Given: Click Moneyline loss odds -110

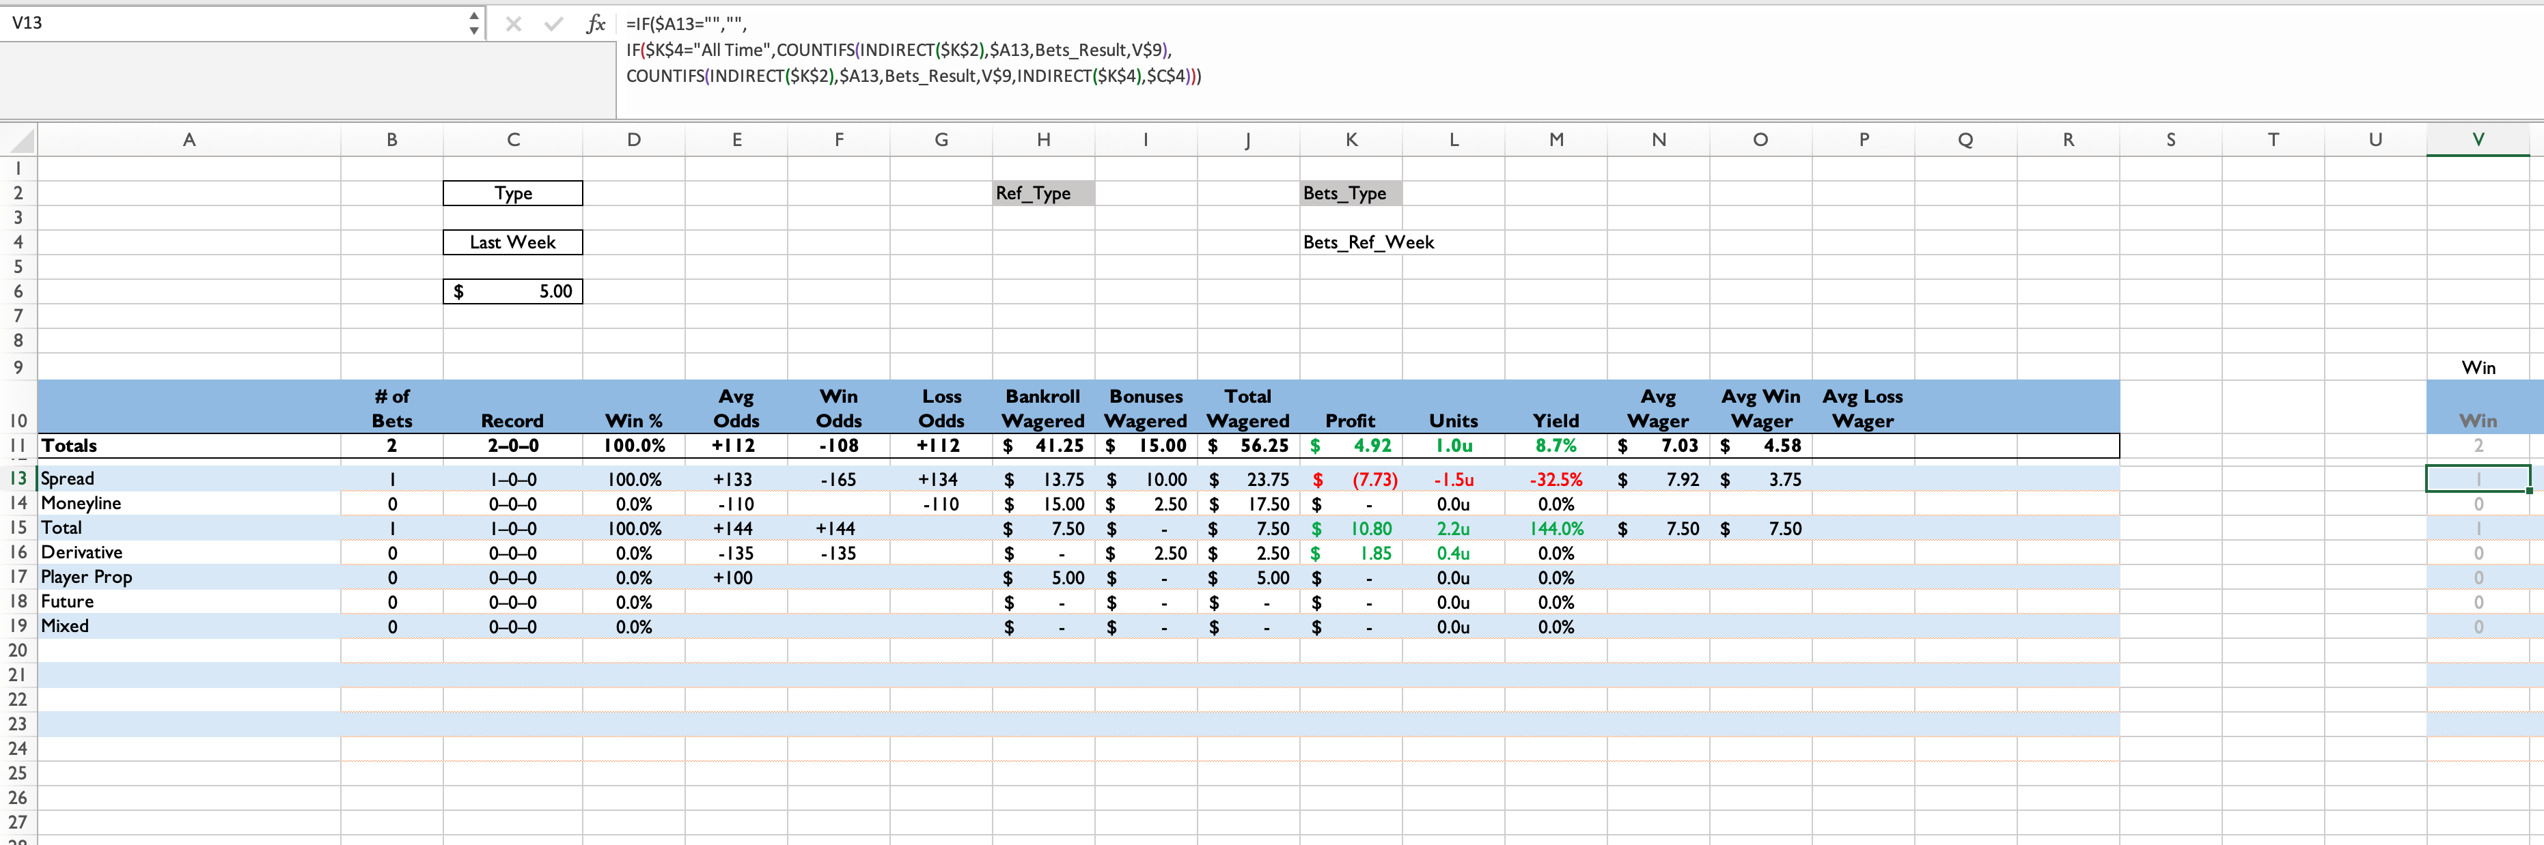Looking at the screenshot, I should 941,504.
